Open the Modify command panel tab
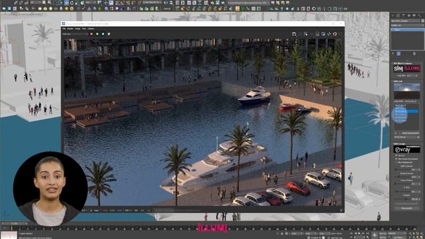This screenshot has width=425, height=239. [398, 16]
